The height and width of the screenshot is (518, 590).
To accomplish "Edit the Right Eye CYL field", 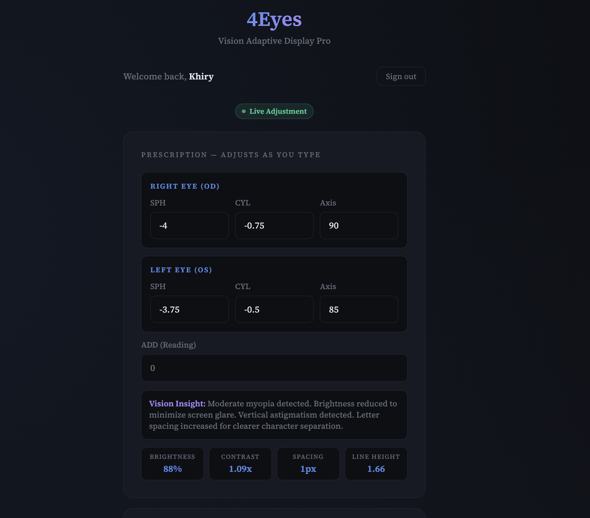I will (274, 226).
